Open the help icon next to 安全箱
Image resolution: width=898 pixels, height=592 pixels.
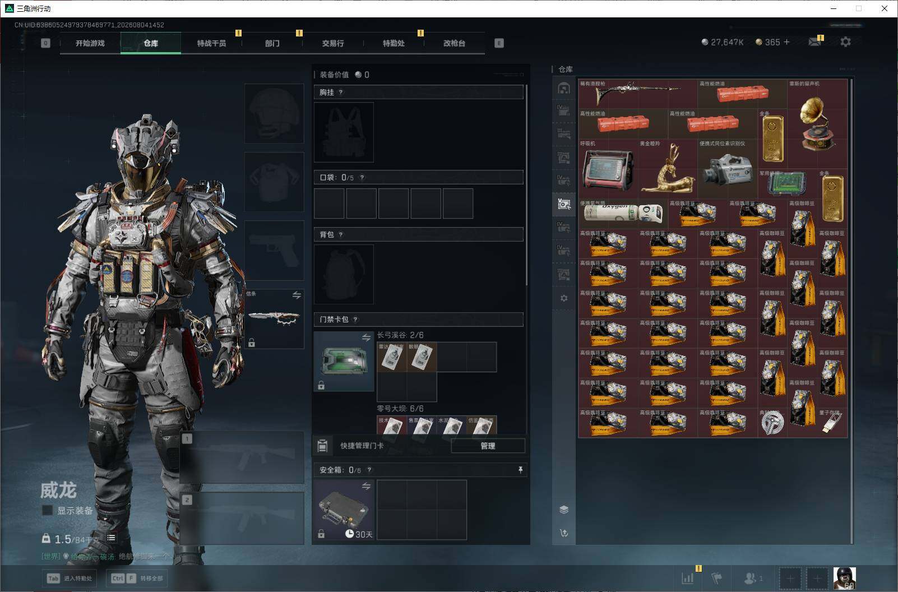pyautogui.click(x=369, y=470)
